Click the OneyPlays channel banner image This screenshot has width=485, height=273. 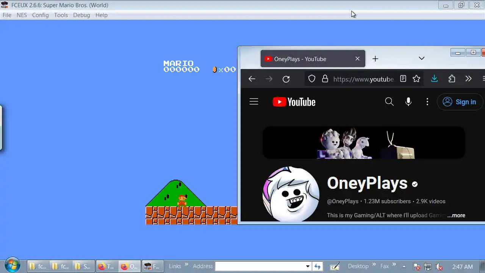point(364,143)
